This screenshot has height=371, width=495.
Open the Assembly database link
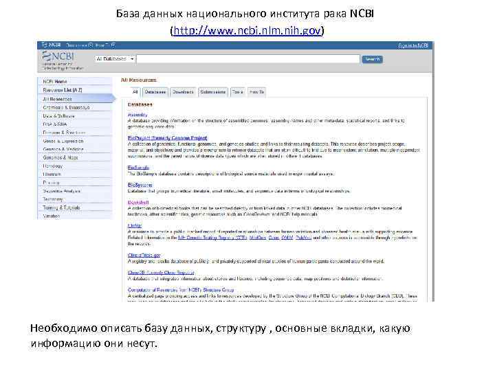[x=137, y=115]
